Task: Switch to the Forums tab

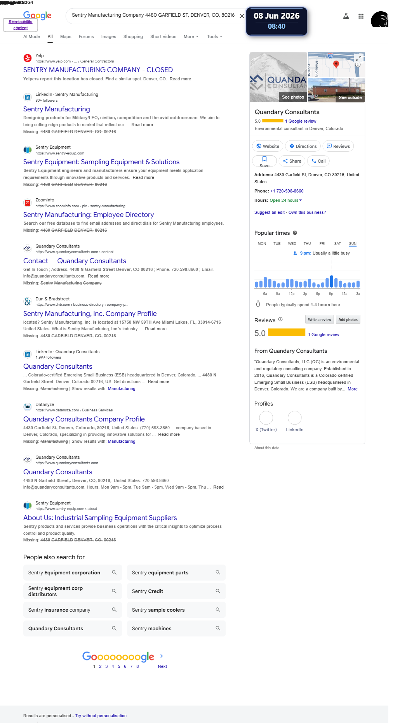Action: (86, 36)
